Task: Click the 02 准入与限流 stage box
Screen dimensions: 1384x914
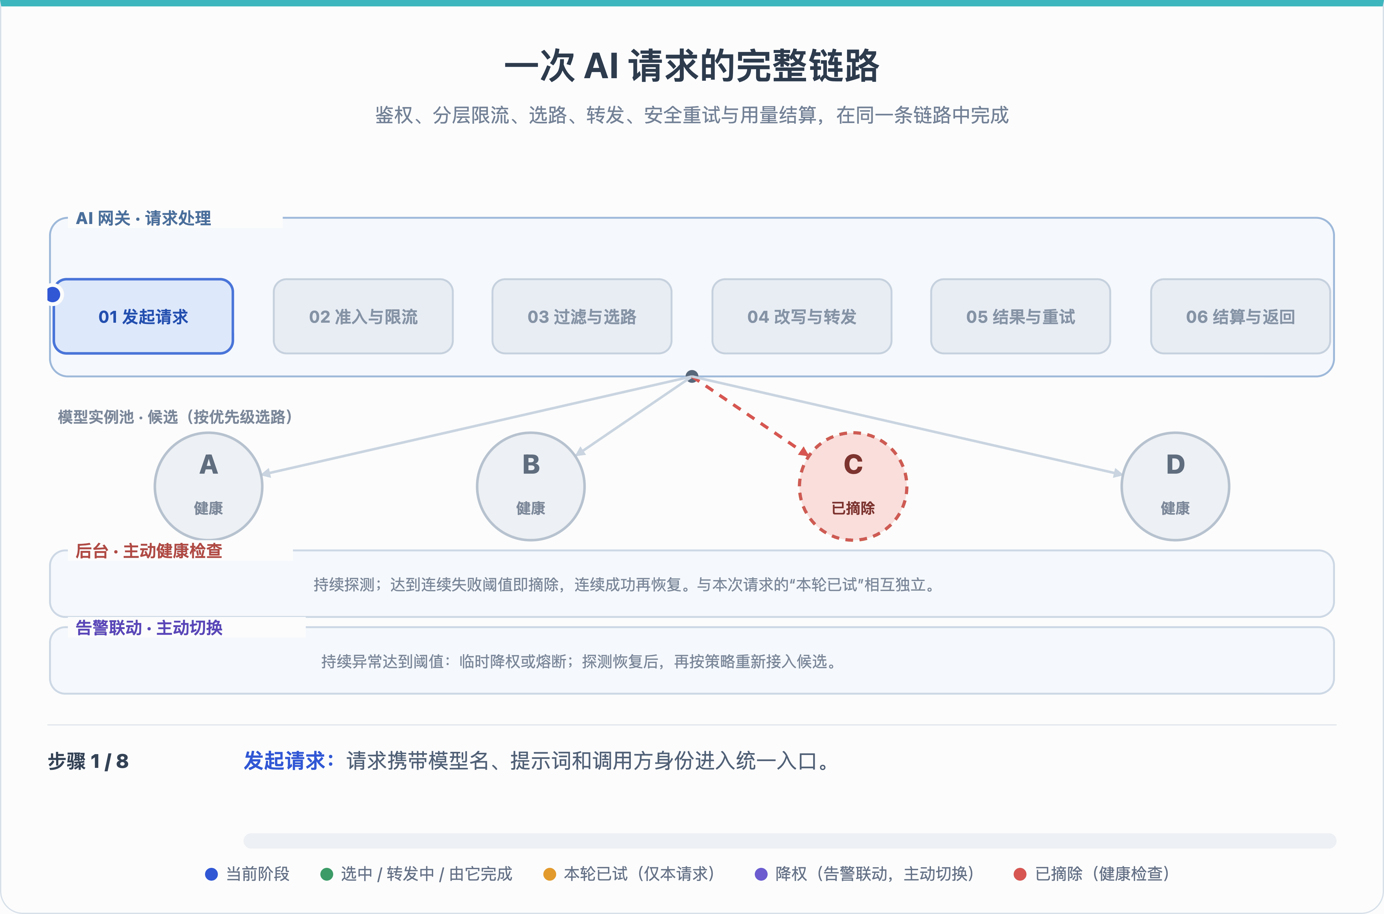Action: [x=363, y=316]
